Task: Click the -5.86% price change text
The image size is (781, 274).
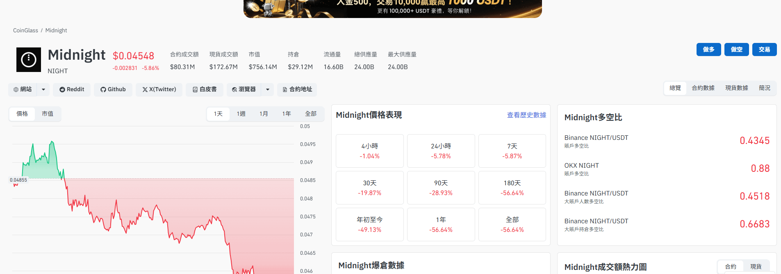Action: [x=150, y=68]
